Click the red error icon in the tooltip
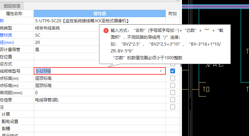This screenshot has height=136, width=249. [106, 30]
